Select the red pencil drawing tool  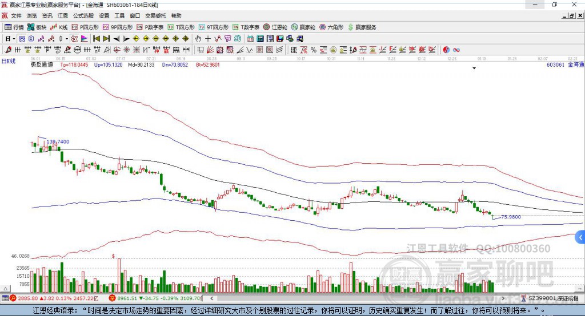(x=8, y=50)
